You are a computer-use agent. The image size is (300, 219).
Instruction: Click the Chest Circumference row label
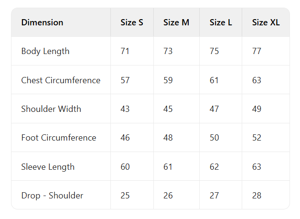click(61, 80)
